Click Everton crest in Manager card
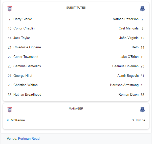Screen dimensions: 152x144 (x=142, y=110)
